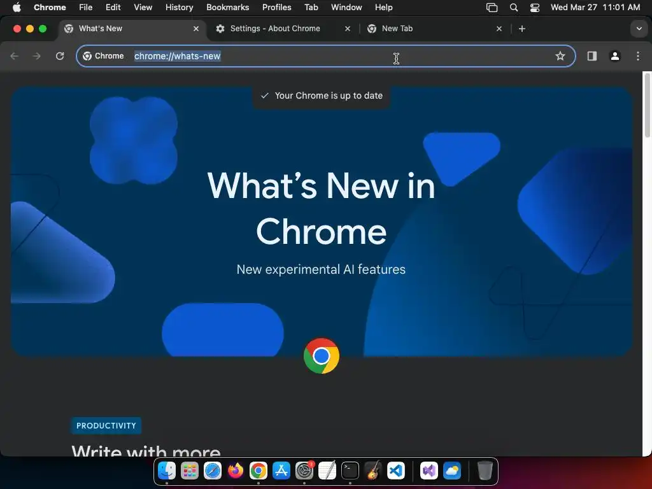
Task: Open the profile avatar button
Action: click(615, 56)
